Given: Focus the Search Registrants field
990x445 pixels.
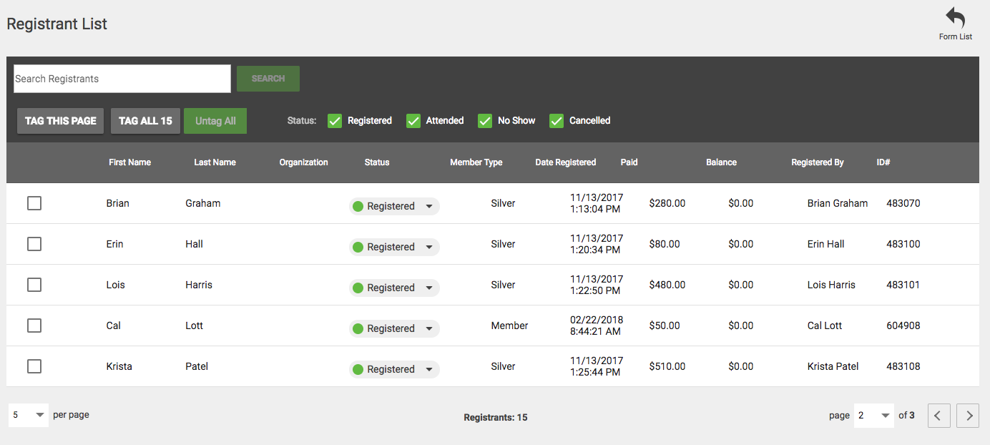Looking at the screenshot, I should click(122, 79).
